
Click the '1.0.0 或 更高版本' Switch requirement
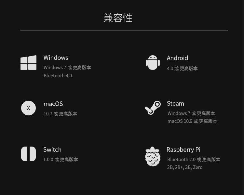coord(61,159)
